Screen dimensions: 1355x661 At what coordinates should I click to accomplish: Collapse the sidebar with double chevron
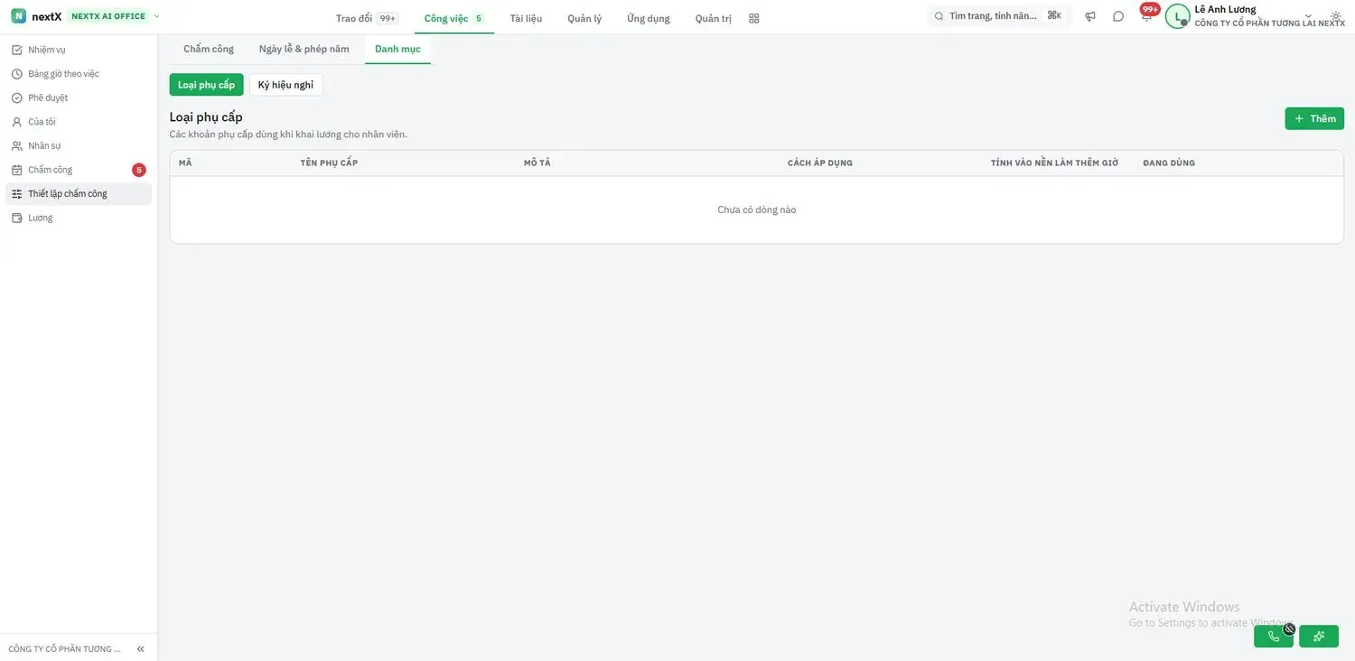click(x=141, y=648)
